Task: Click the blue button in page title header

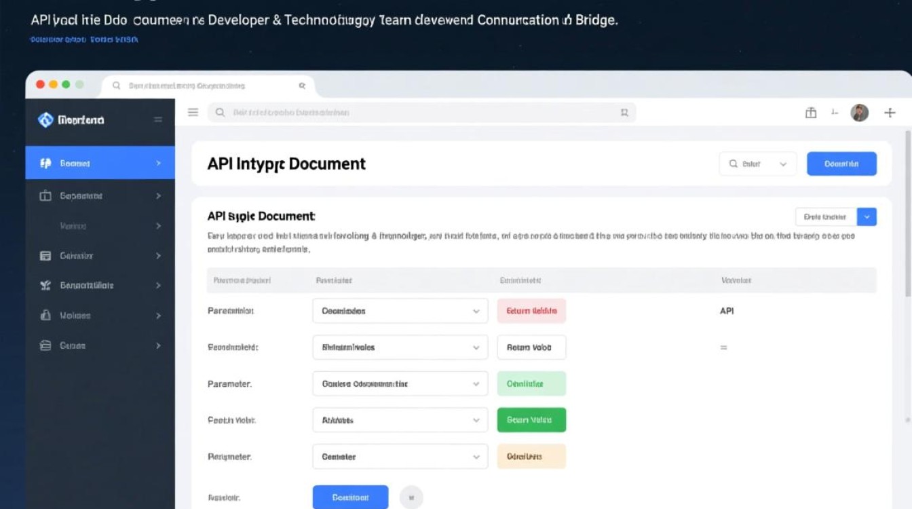Action: point(841,164)
